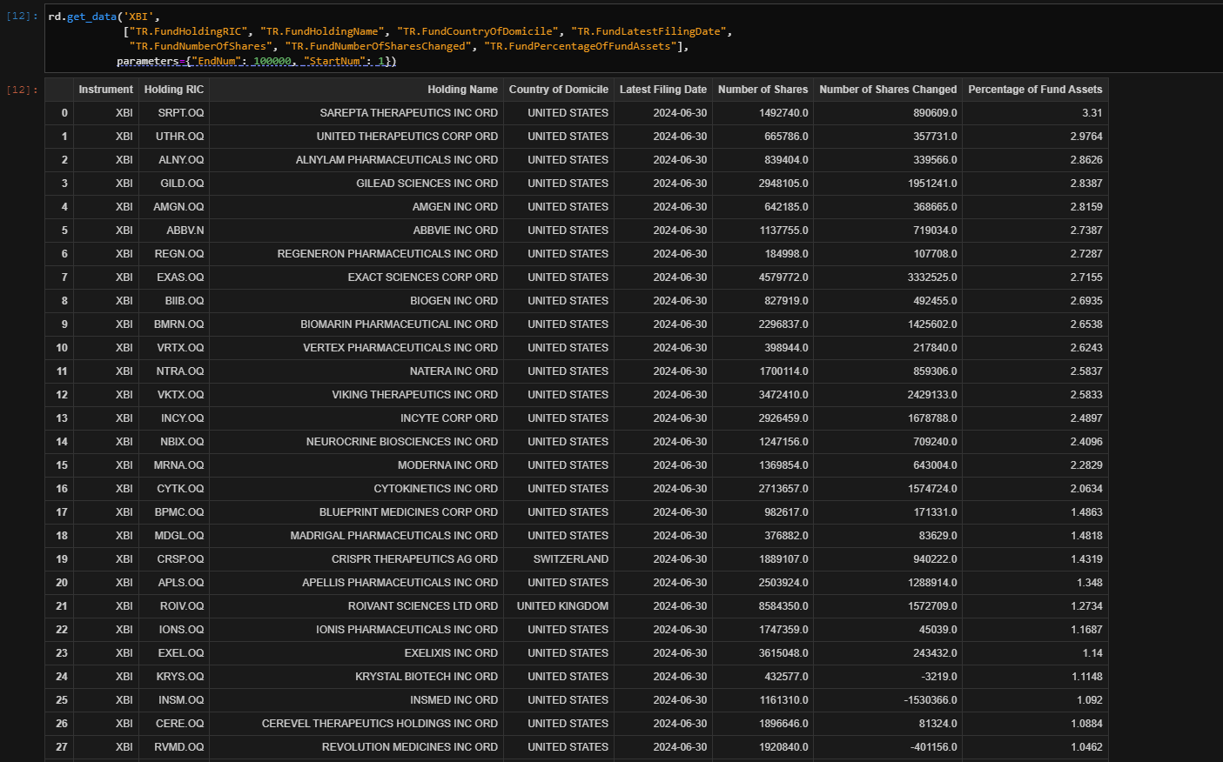Select the shares changed value 1951241.0
Image resolution: width=1223 pixels, height=762 pixels.
coord(932,184)
